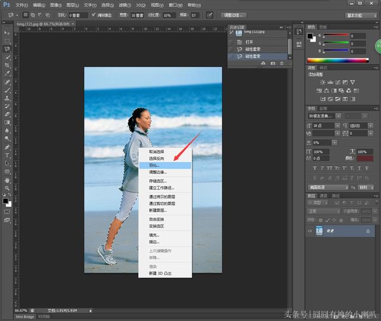The image size is (381, 321).
Task: Click the 羽化 feather input field
Action: click(x=77, y=15)
